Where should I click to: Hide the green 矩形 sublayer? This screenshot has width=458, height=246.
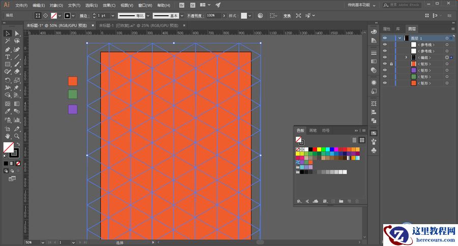tap(385, 77)
